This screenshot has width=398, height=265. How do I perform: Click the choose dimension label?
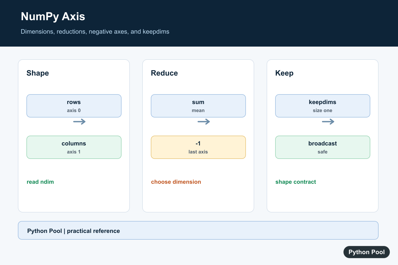point(176,182)
